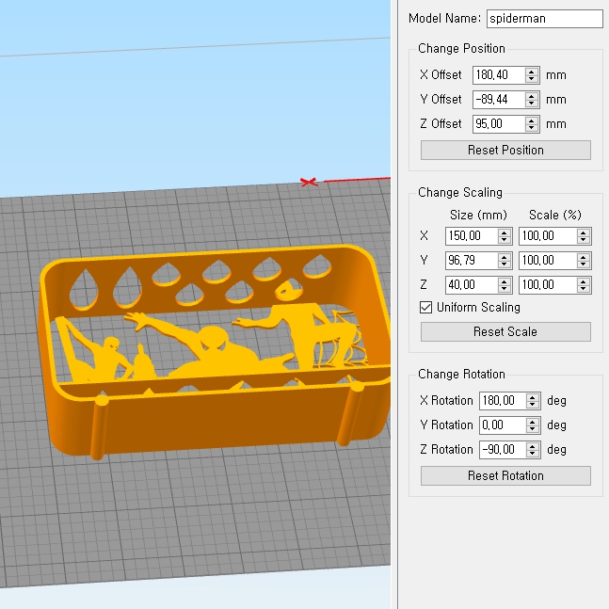Screen dimensions: 609x609
Task: Increase Y Rotation with up arrow
Action: pyautogui.click(x=533, y=422)
